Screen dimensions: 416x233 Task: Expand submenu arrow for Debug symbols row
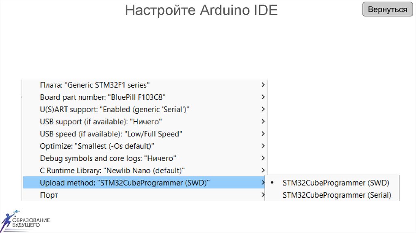263,158
